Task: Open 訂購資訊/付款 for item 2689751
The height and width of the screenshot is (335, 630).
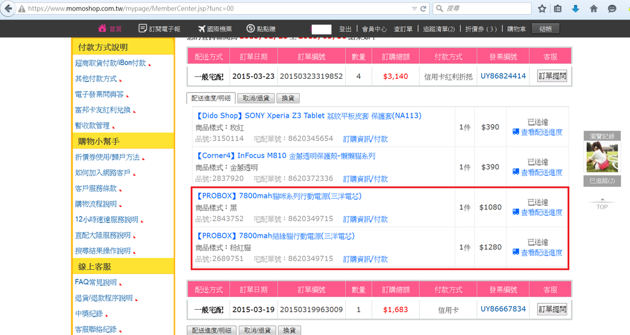Action: [365, 259]
